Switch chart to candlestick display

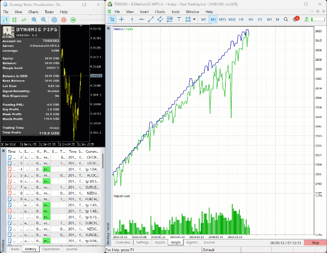[14, 19]
